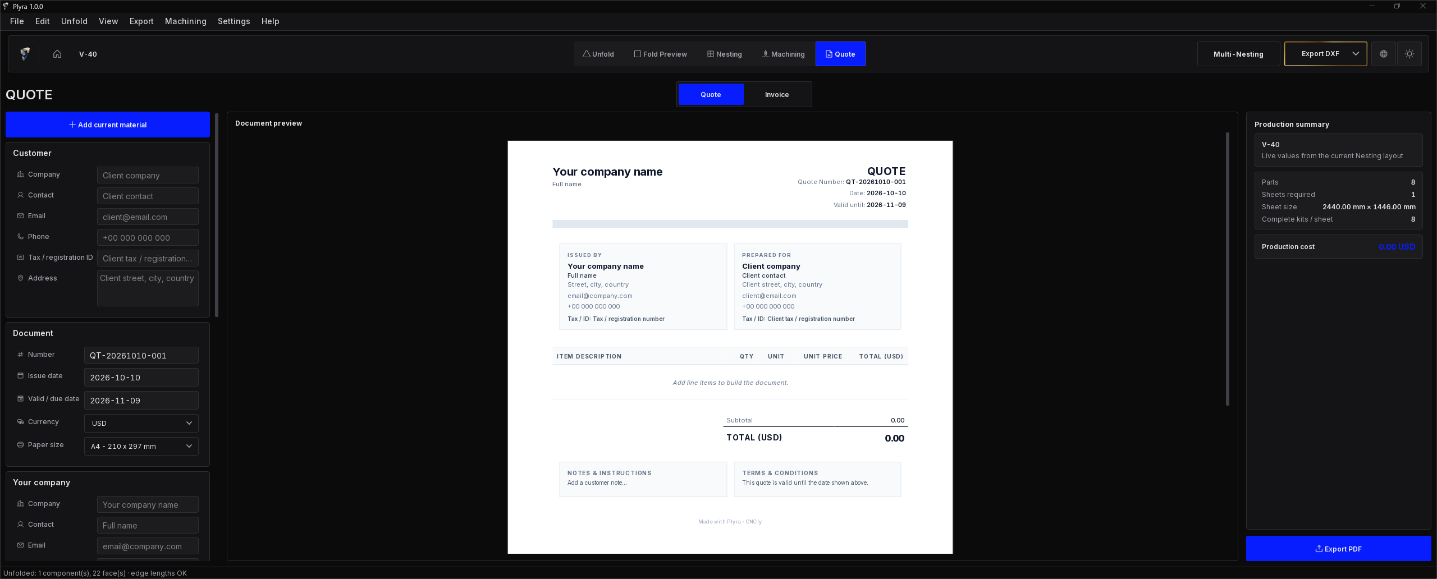Click the document preview scrollbar
Screen dimensions: 1437x579
(x=1228, y=268)
